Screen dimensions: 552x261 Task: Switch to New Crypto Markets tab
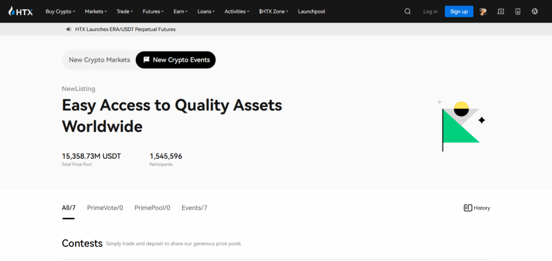[99, 60]
